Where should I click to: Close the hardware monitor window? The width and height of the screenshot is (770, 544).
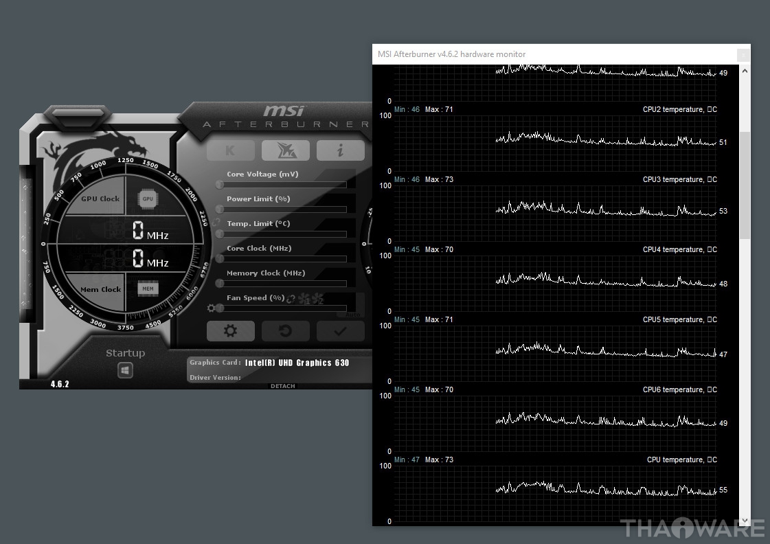(x=743, y=55)
